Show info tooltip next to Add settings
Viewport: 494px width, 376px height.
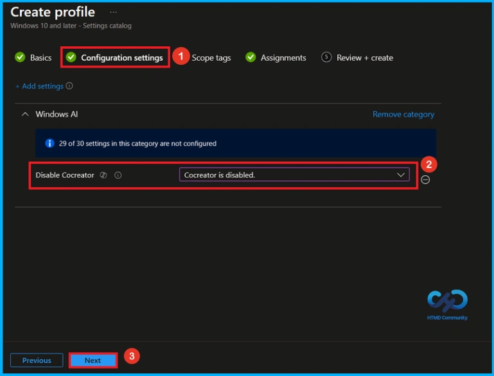click(x=69, y=86)
